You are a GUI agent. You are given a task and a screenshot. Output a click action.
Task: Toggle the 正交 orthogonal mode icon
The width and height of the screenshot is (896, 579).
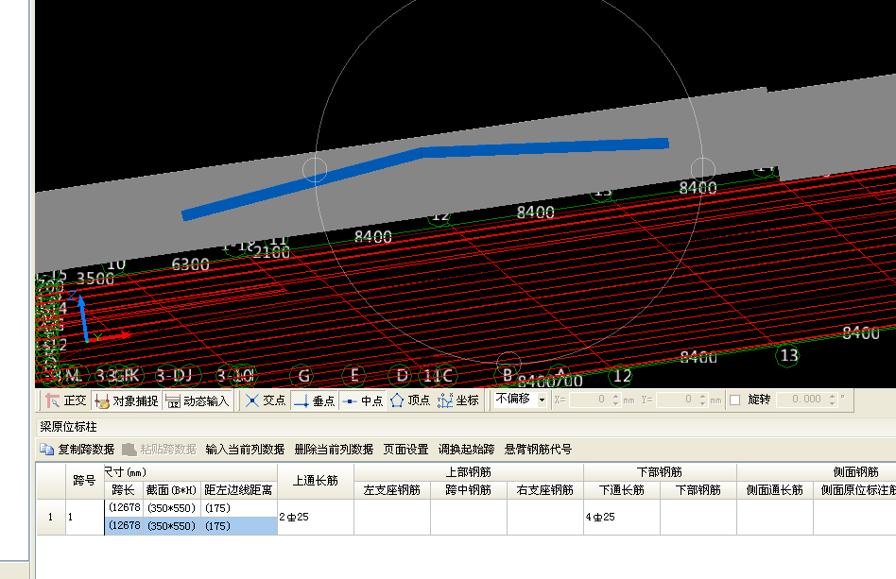[66, 400]
